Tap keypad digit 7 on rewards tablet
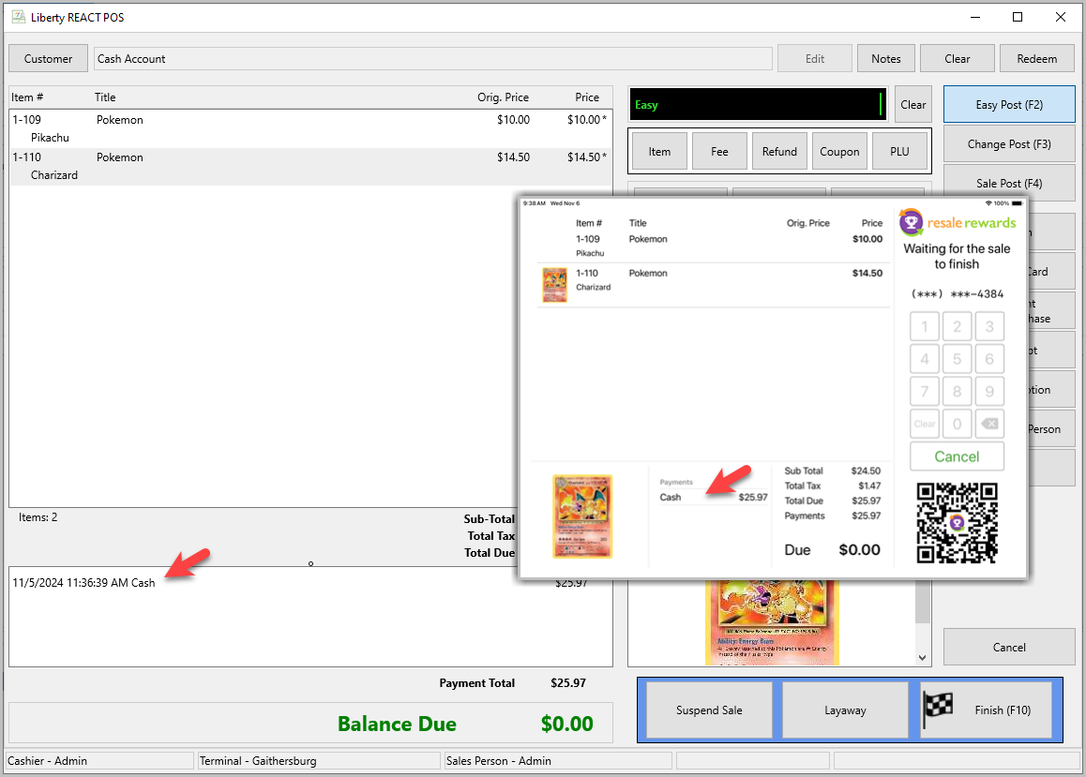This screenshot has width=1086, height=777. pos(925,392)
